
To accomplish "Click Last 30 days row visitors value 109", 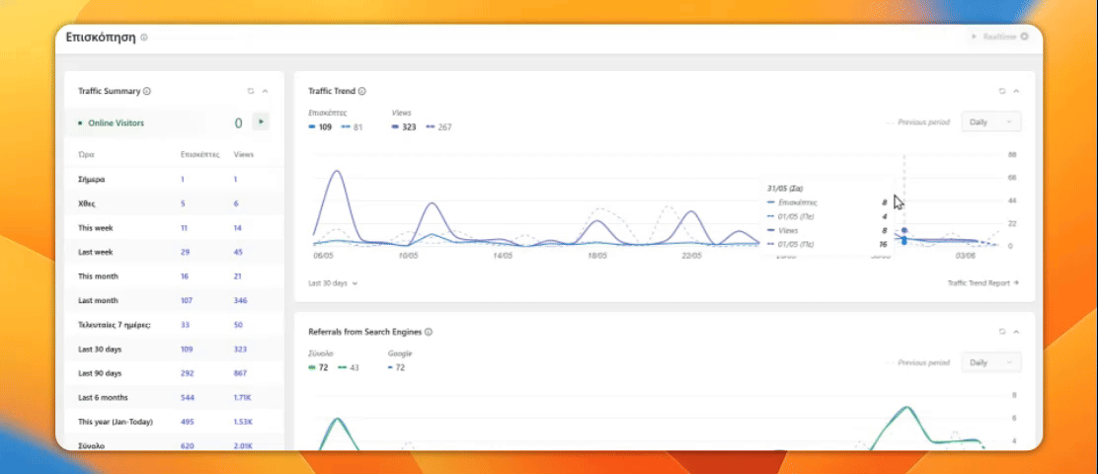I will click(x=187, y=350).
